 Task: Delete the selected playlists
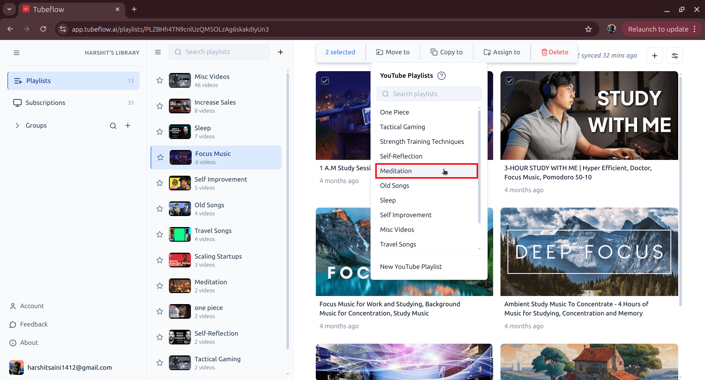pyautogui.click(x=554, y=52)
